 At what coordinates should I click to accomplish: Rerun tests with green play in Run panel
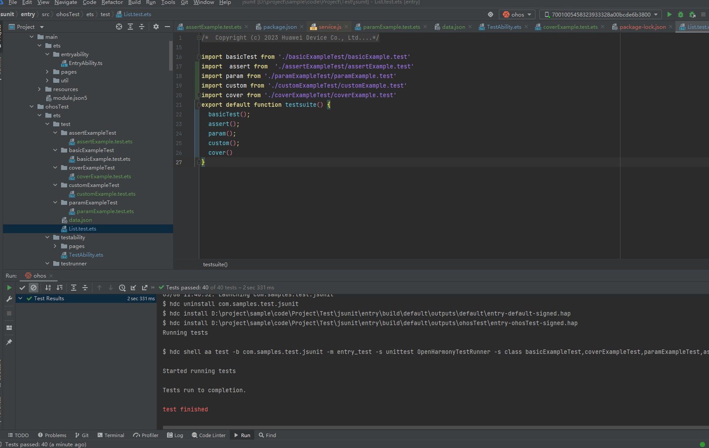point(9,288)
